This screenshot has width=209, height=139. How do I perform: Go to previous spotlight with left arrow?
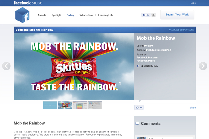click(6, 66)
